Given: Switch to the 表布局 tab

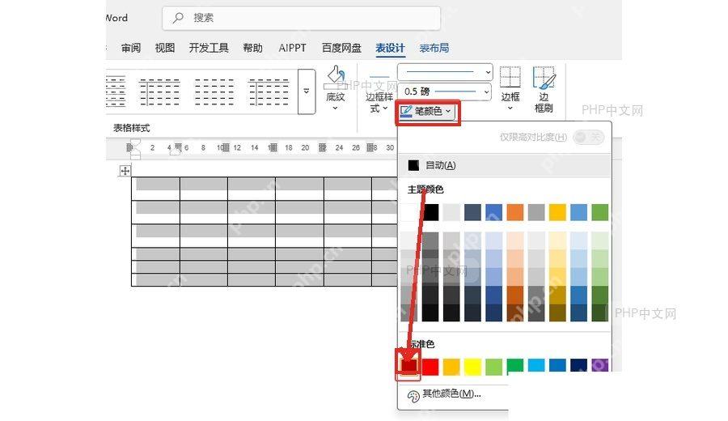Looking at the screenshot, I should [434, 48].
